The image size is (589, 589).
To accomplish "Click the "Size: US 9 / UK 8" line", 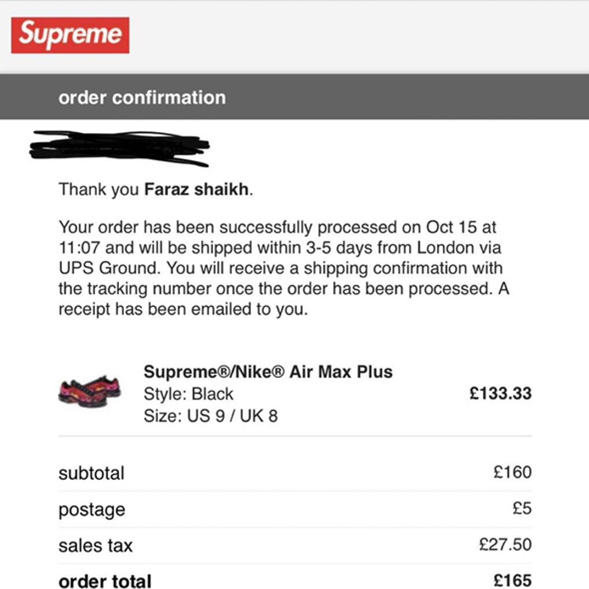I will click(210, 416).
